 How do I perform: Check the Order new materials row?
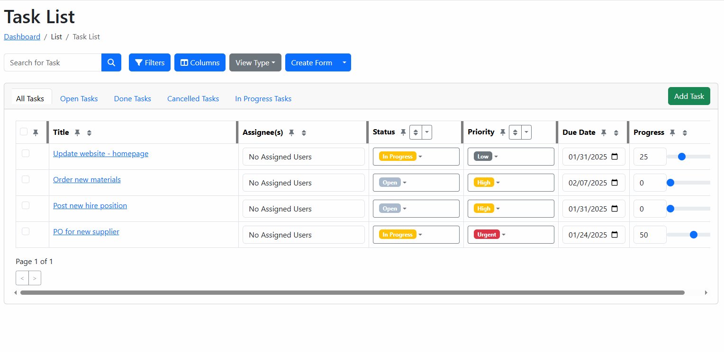(x=26, y=179)
